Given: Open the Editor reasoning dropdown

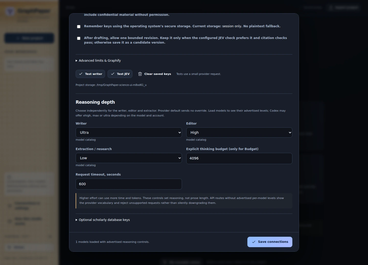Looking at the screenshot, I should coord(239,132).
